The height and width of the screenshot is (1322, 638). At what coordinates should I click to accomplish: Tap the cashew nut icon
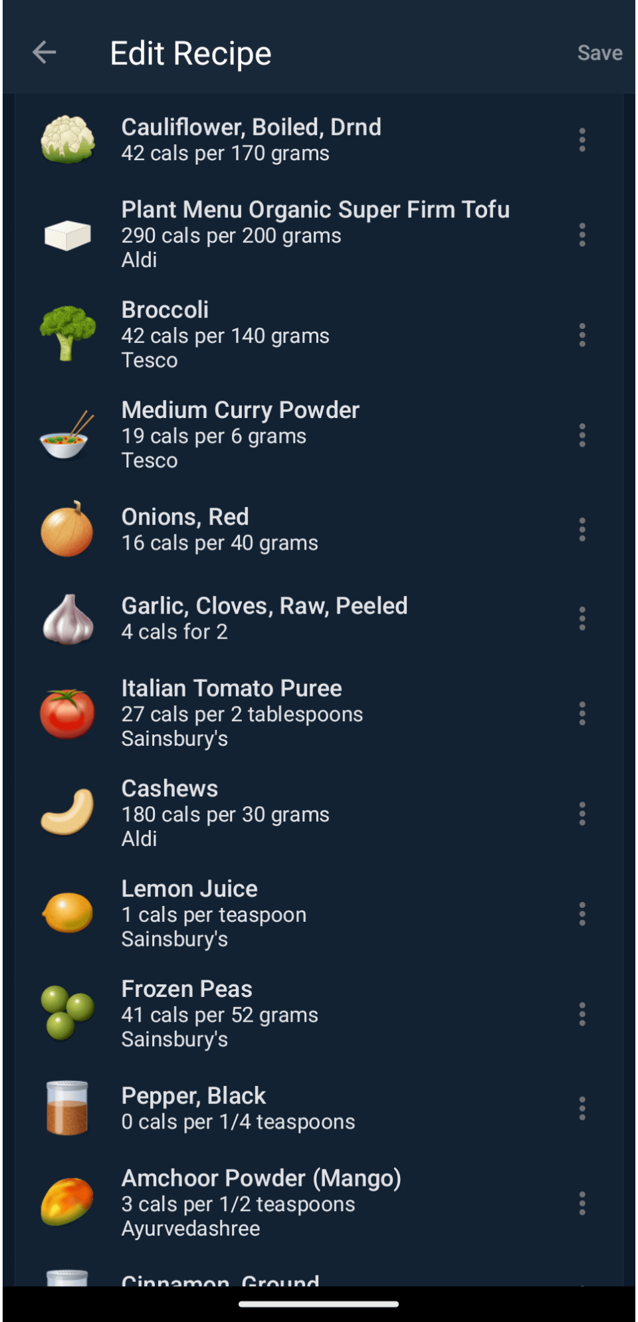point(67,813)
